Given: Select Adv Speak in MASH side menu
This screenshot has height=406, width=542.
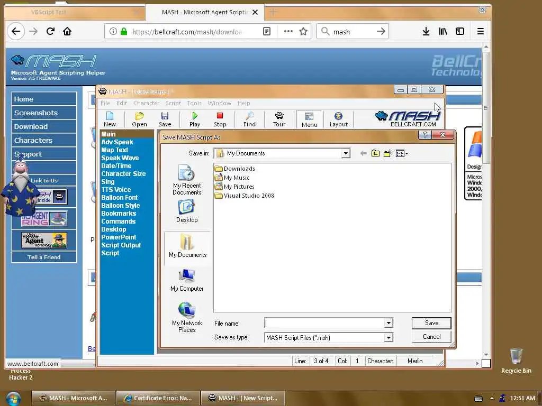Looking at the screenshot, I should point(117,142).
